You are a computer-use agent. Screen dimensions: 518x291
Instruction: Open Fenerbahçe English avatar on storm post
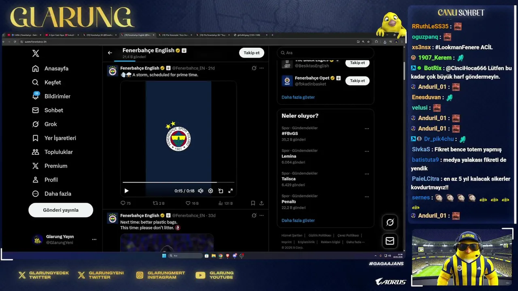(x=113, y=71)
